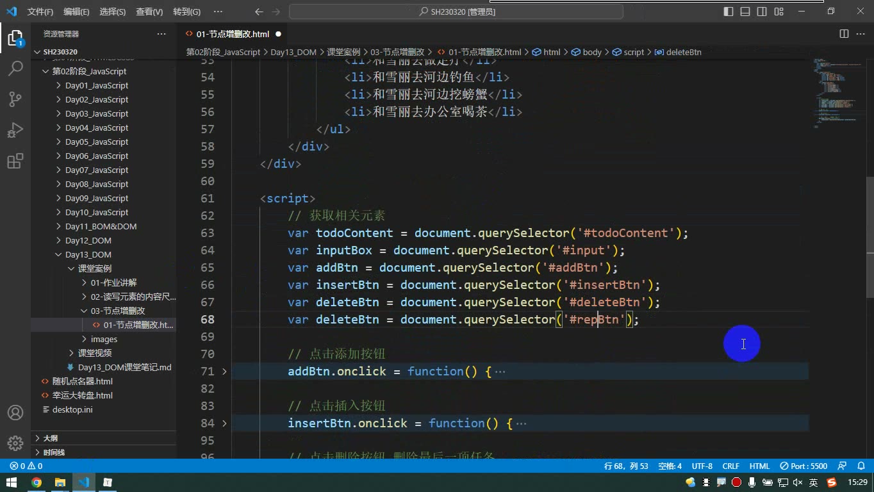Open the Search view icon
Viewport: 874px width, 492px height.
point(15,68)
